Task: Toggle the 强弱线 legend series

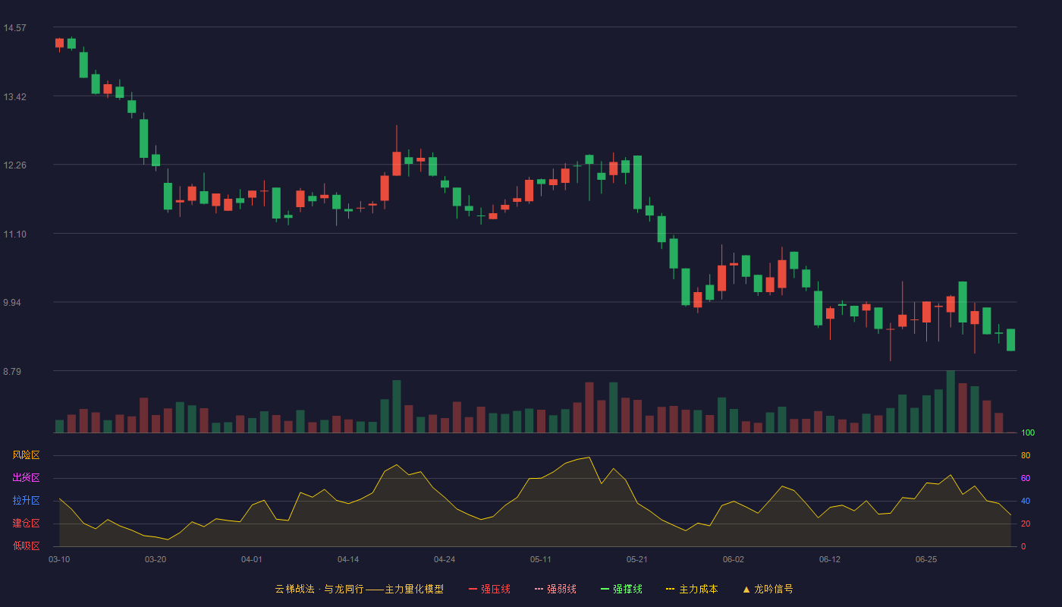Action: pos(555,589)
